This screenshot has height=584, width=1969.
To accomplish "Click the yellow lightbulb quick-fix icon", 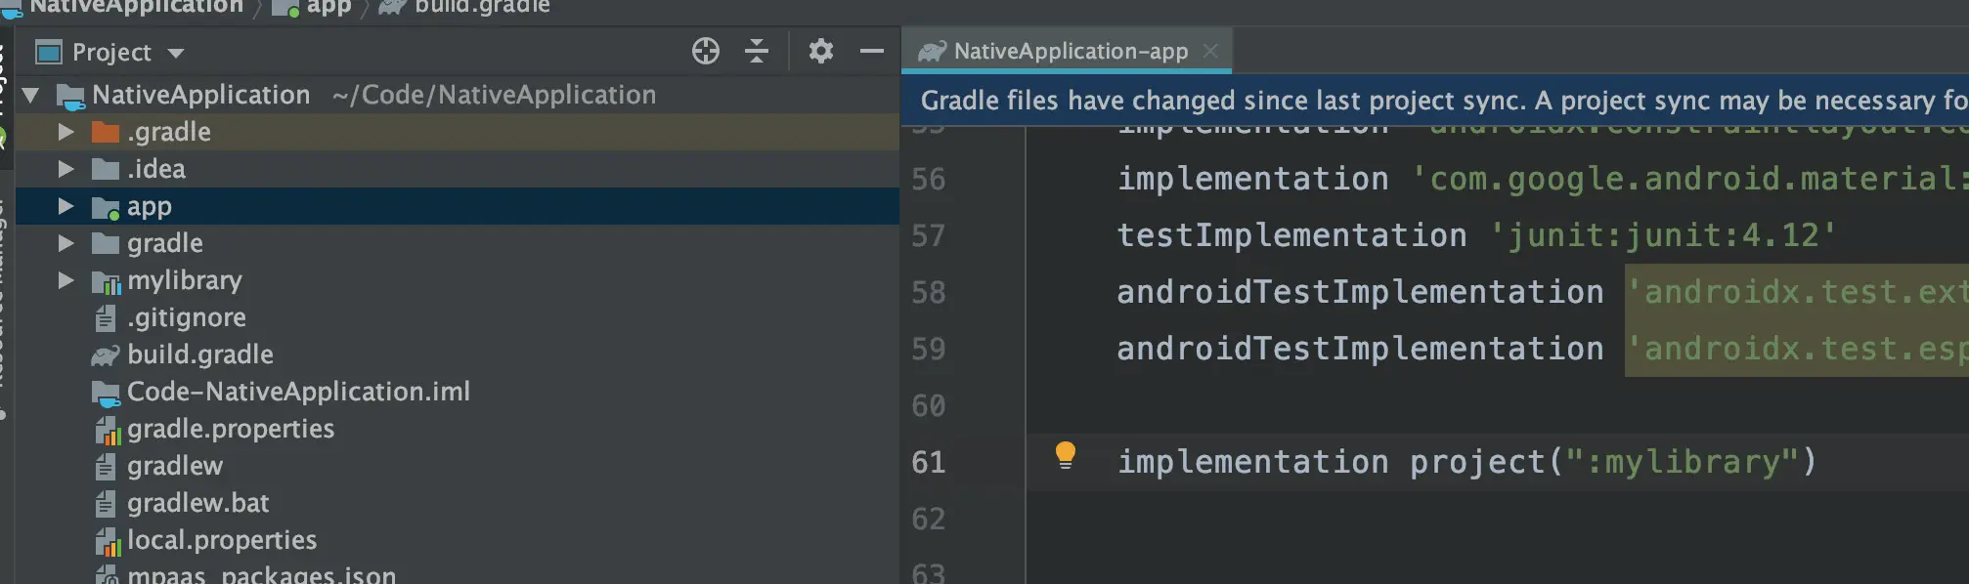I will click(x=1065, y=455).
